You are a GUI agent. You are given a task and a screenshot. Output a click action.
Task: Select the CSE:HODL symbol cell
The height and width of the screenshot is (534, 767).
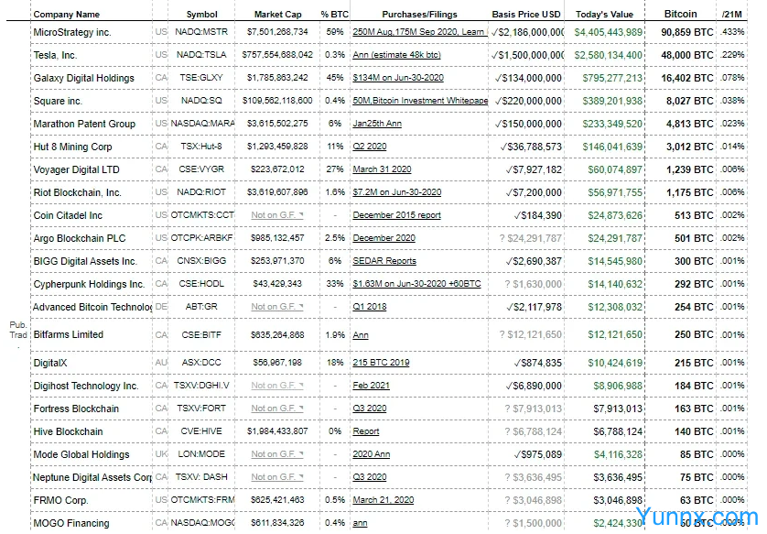tap(201, 284)
